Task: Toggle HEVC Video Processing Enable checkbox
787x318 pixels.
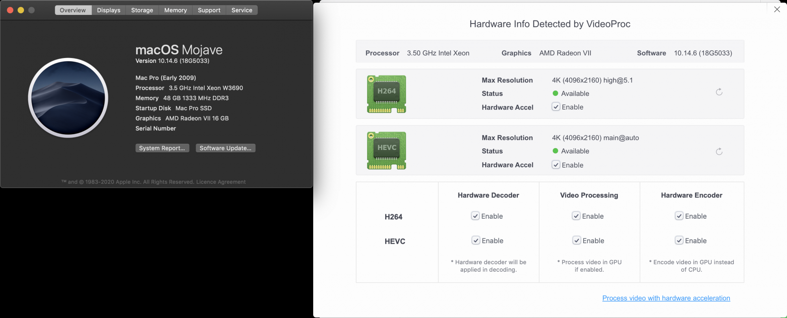Action: click(x=576, y=240)
